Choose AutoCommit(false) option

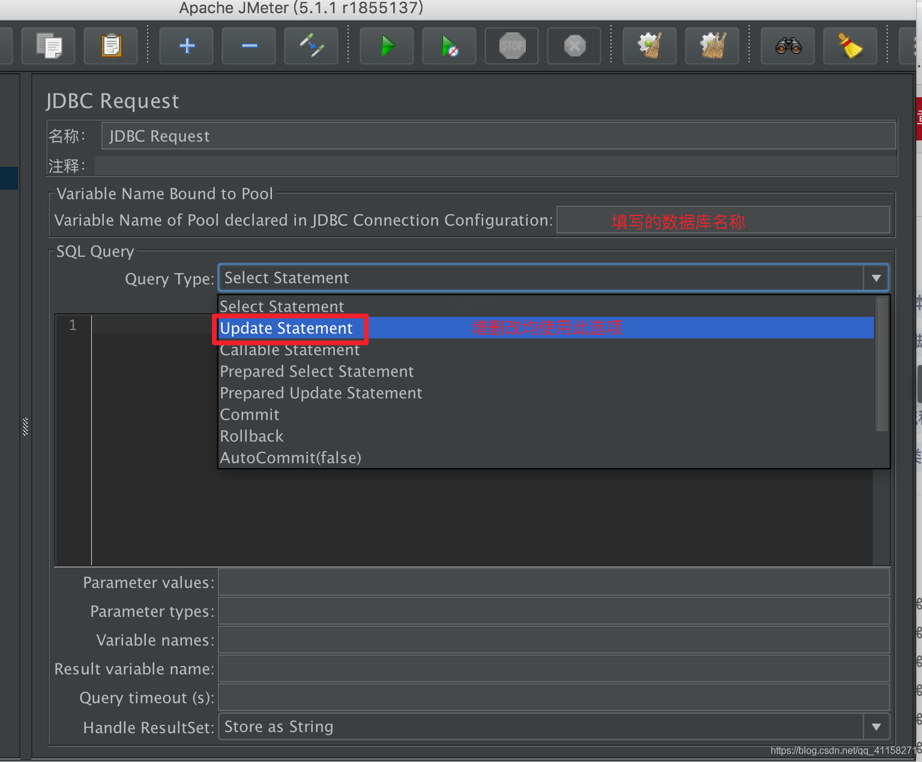click(x=546, y=458)
